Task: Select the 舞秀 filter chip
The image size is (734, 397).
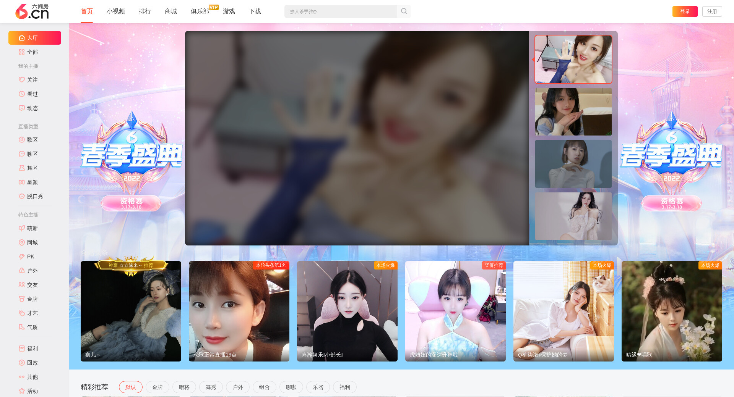Action: [x=211, y=387]
